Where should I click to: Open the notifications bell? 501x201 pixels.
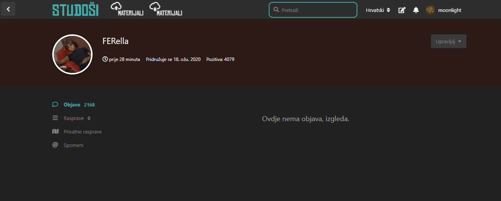click(x=416, y=10)
